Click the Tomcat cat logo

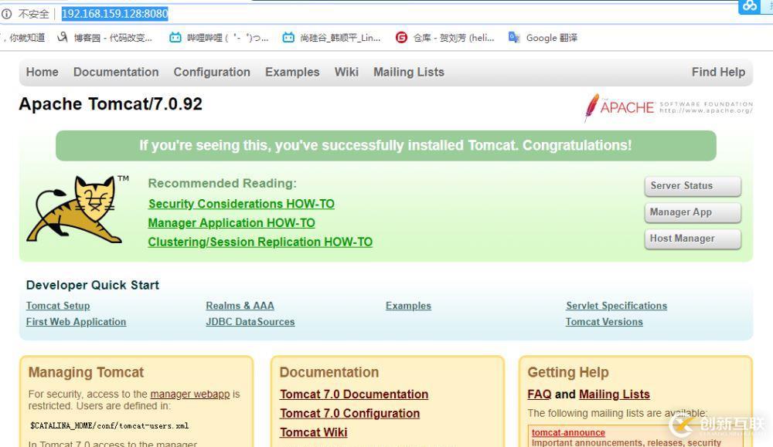pyautogui.click(x=78, y=208)
